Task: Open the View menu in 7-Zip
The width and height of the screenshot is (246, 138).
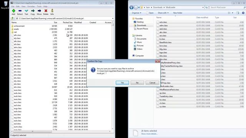Action: (x=23, y=7)
